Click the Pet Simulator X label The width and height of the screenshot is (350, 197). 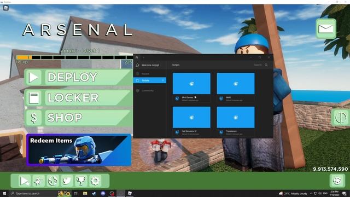point(189,131)
